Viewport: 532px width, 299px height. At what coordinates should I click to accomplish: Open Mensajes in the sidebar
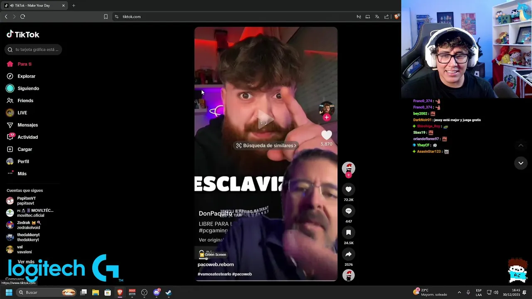click(x=22, y=125)
